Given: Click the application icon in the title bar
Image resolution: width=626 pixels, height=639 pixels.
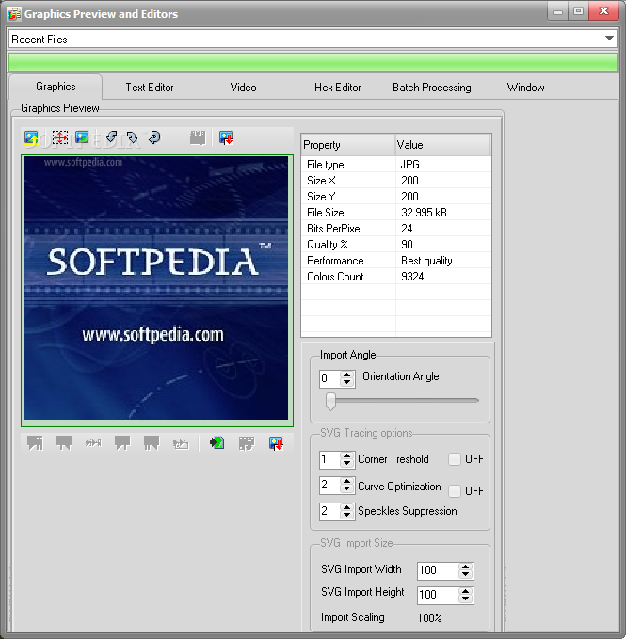Looking at the screenshot, I should coord(14,14).
